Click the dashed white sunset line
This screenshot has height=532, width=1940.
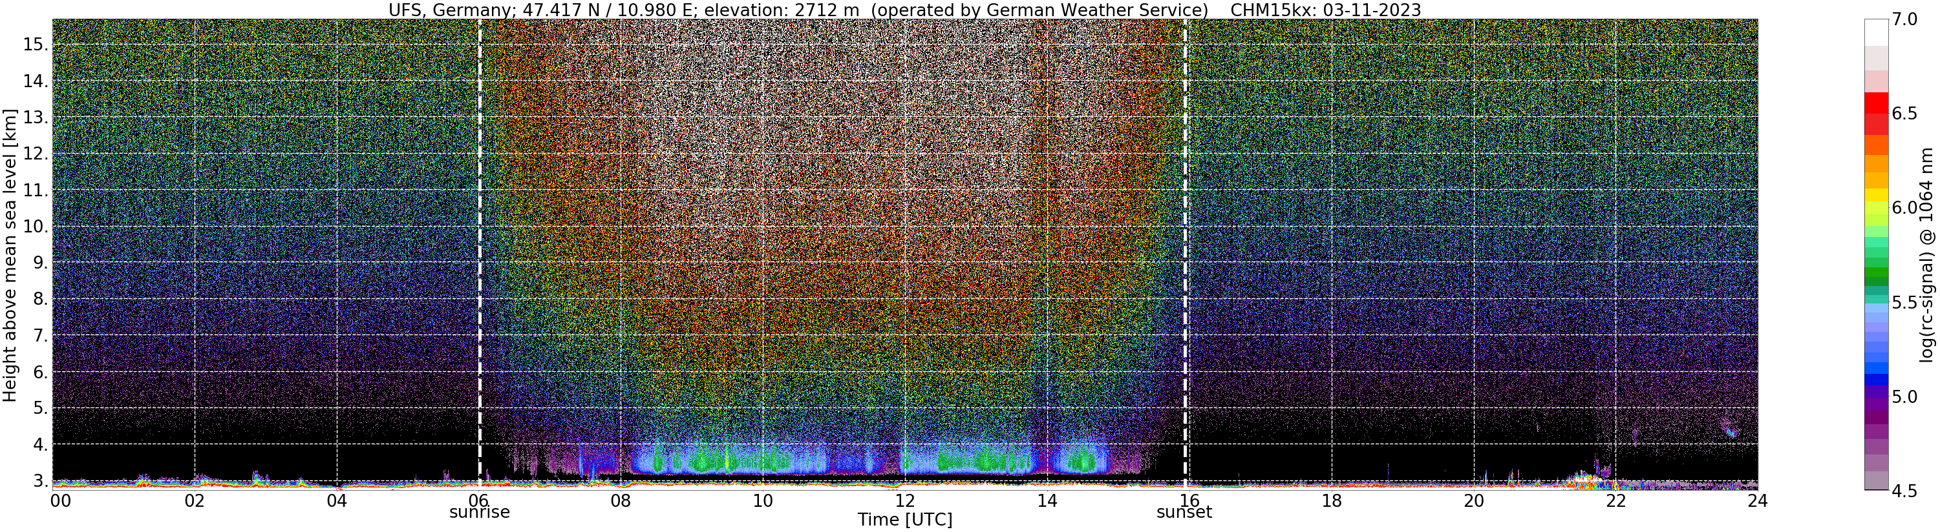coord(1186,254)
